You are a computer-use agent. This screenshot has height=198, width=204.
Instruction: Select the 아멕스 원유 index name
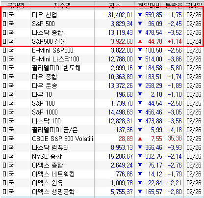[x=48, y=183]
